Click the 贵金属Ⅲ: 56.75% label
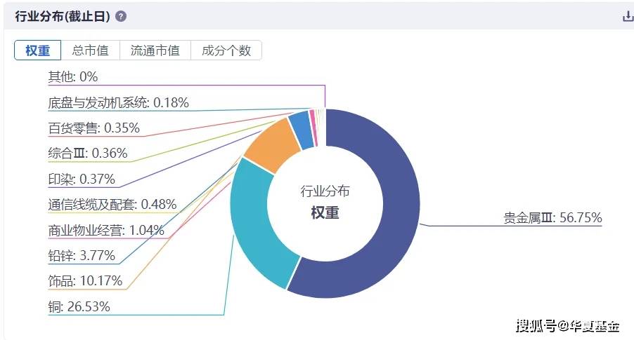 point(552,217)
